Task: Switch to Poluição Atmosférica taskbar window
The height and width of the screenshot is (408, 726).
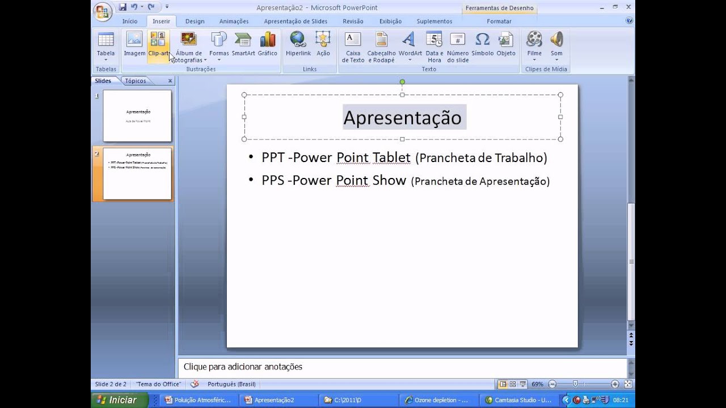Action: coord(199,400)
